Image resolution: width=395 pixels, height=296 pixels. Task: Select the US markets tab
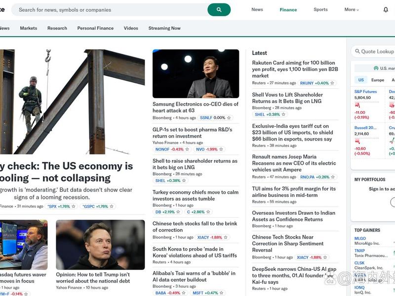[361, 80]
